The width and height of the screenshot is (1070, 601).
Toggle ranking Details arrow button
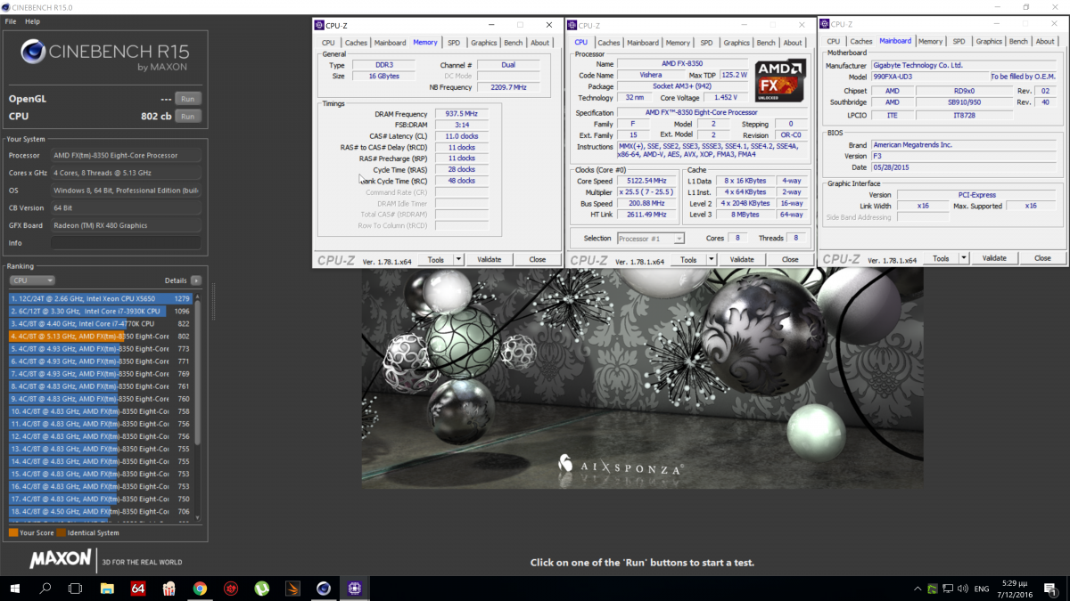point(196,280)
